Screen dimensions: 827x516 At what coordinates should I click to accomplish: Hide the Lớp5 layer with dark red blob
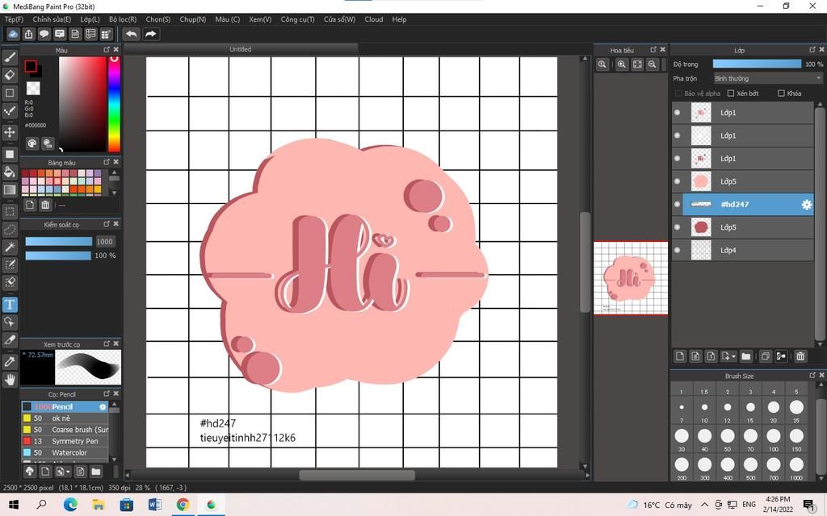point(678,227)
